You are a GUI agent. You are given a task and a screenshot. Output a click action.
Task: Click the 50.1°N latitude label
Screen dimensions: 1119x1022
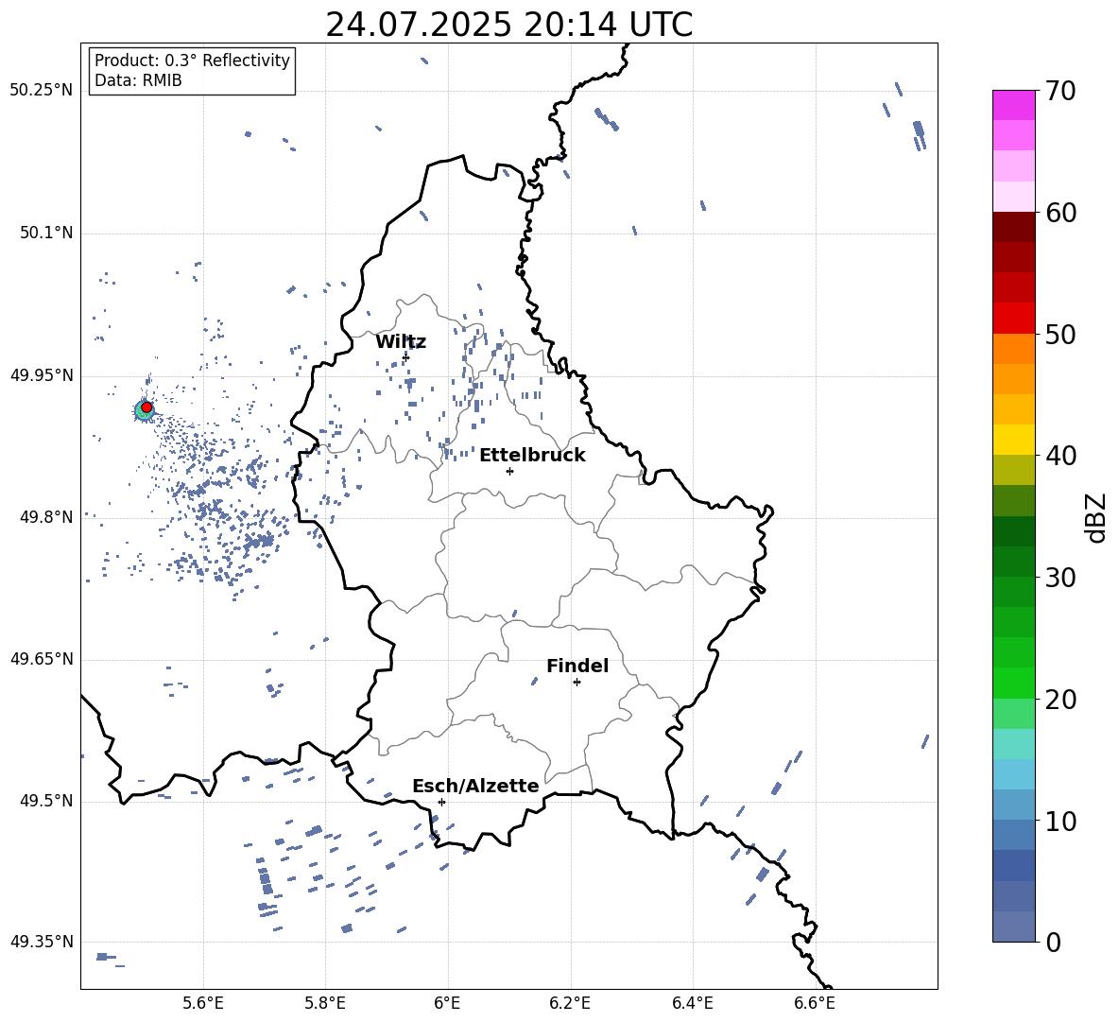[x=46, y=233]
